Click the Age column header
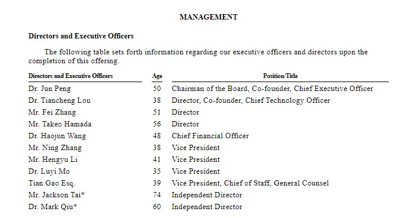The width and height of the screenshot is (409, 218). pyautogui.click(x=157, y=76)
